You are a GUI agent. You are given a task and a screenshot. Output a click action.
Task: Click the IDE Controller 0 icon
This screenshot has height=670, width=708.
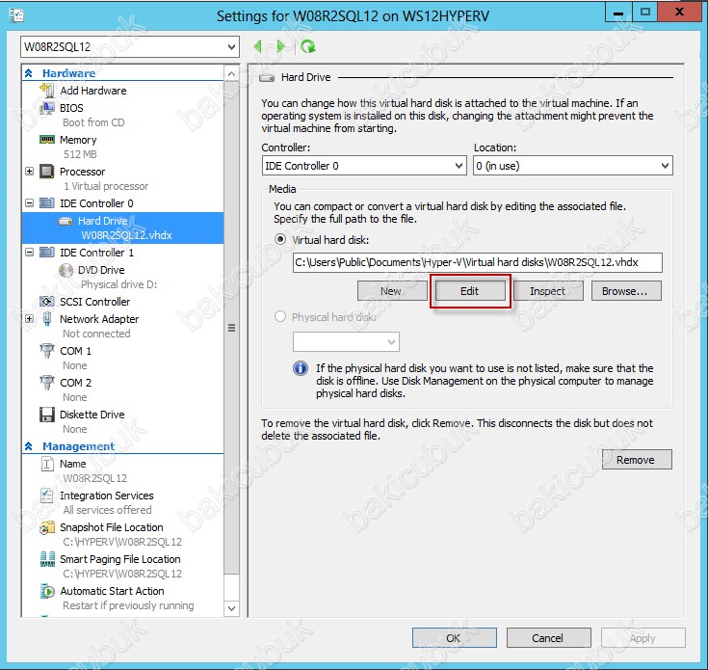pyautogui.click(x=47, y=202)
